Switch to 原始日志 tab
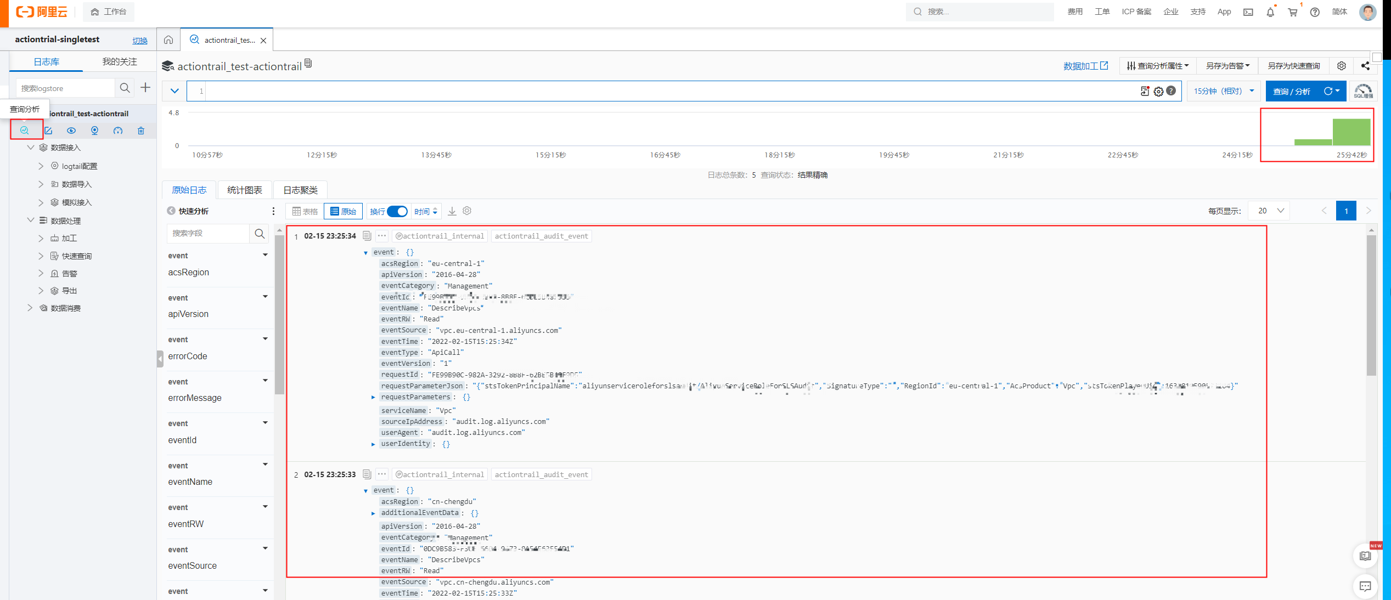The width and height of the screenshot is (1391, 600). [189, 190]
